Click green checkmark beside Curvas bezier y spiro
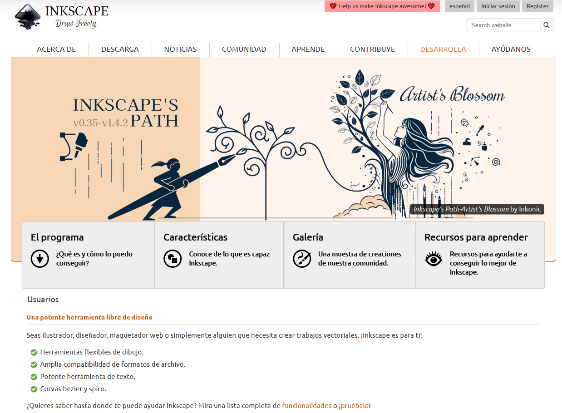This screenshot has width=562, height=413. (x=34, y=389)
